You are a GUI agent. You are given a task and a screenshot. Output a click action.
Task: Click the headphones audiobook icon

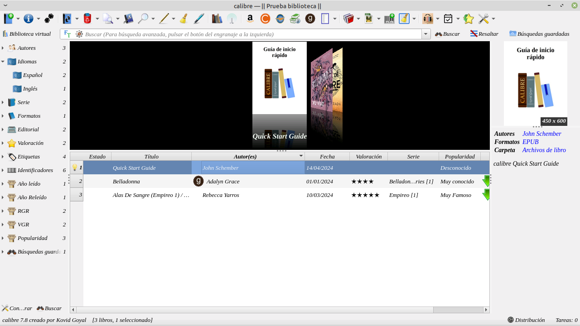click(x=428, y=19)
